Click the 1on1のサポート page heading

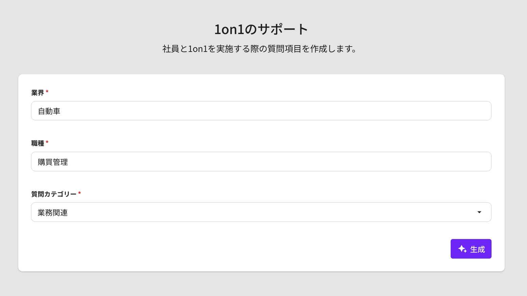[261, 29]
